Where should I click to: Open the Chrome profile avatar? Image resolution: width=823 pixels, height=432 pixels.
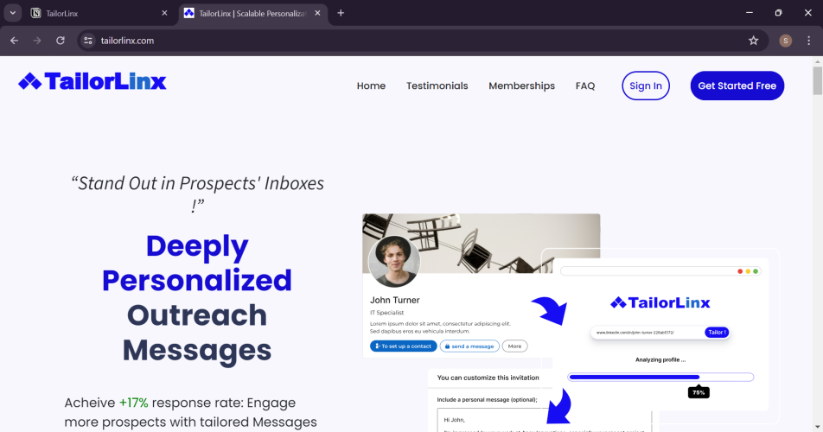785,41
